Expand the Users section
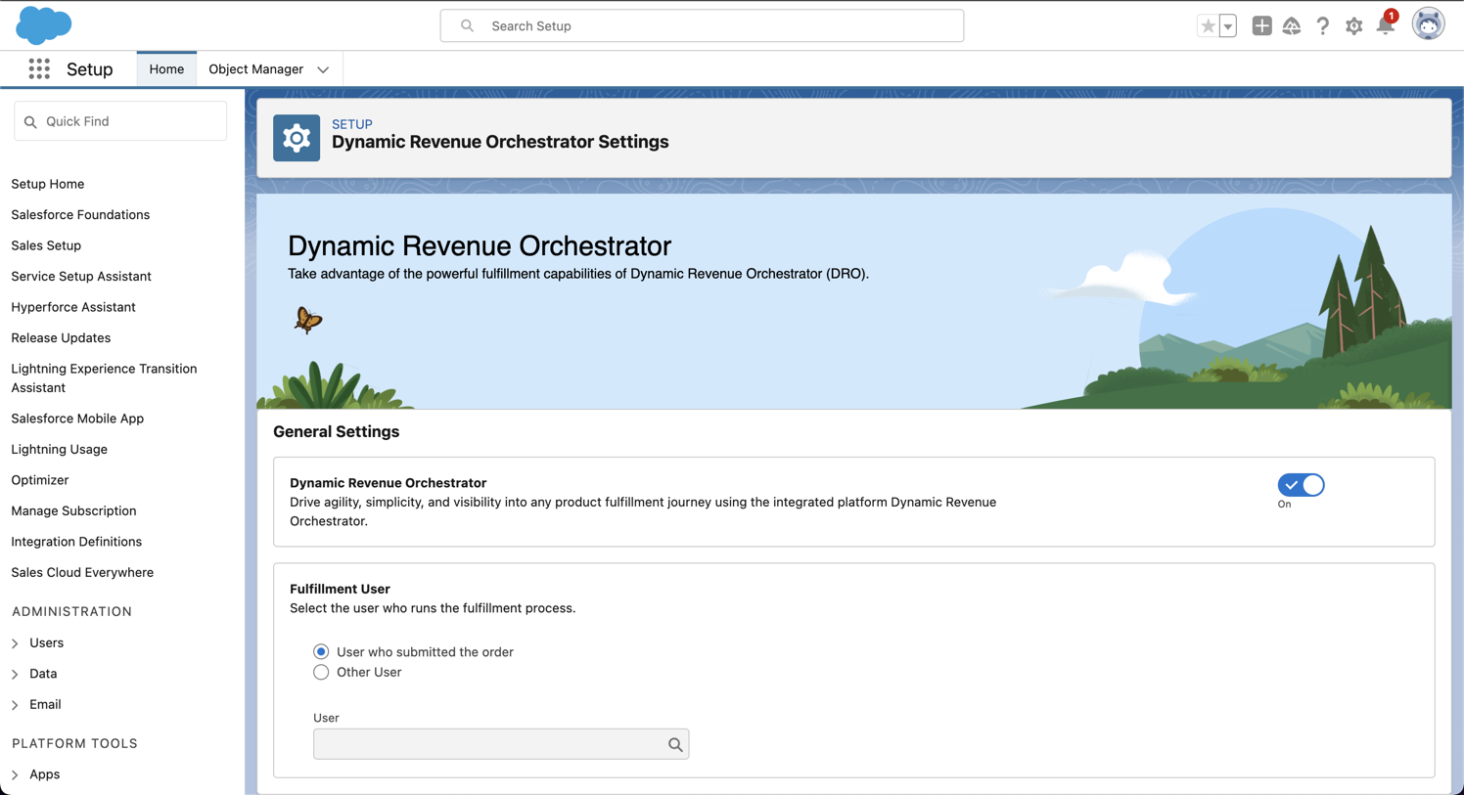The height and width of the screenshot is (795, 1464). pos(15,643)
